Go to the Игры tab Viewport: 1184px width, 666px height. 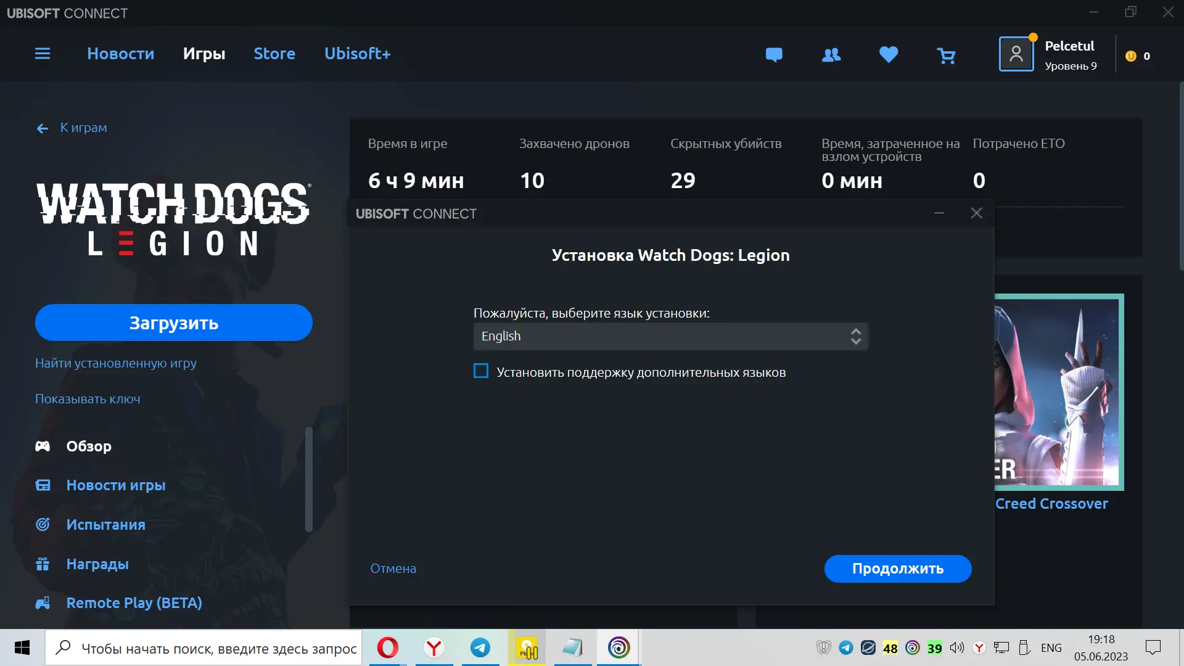click(204, 54)
